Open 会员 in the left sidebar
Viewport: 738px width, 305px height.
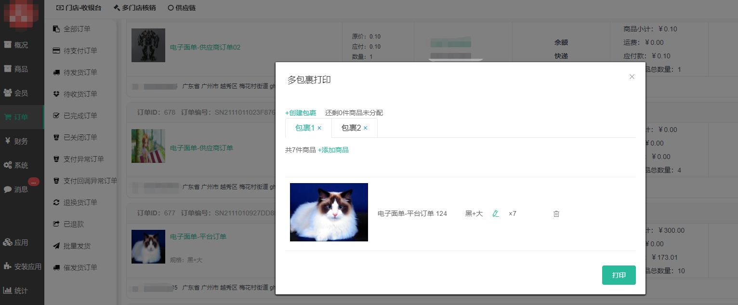(22, 93)
